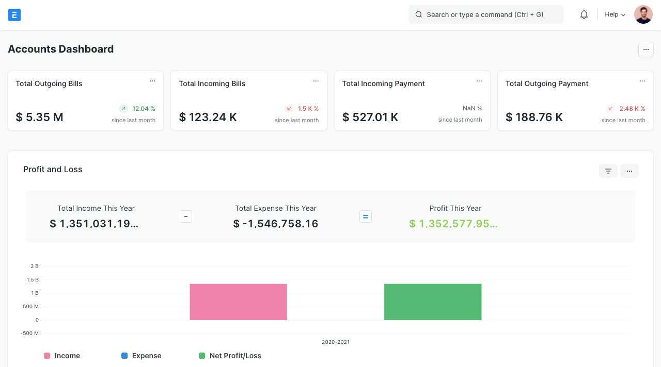Toggle the Income legend series
This screenshot has height=367, width=661.
(62, 356)
